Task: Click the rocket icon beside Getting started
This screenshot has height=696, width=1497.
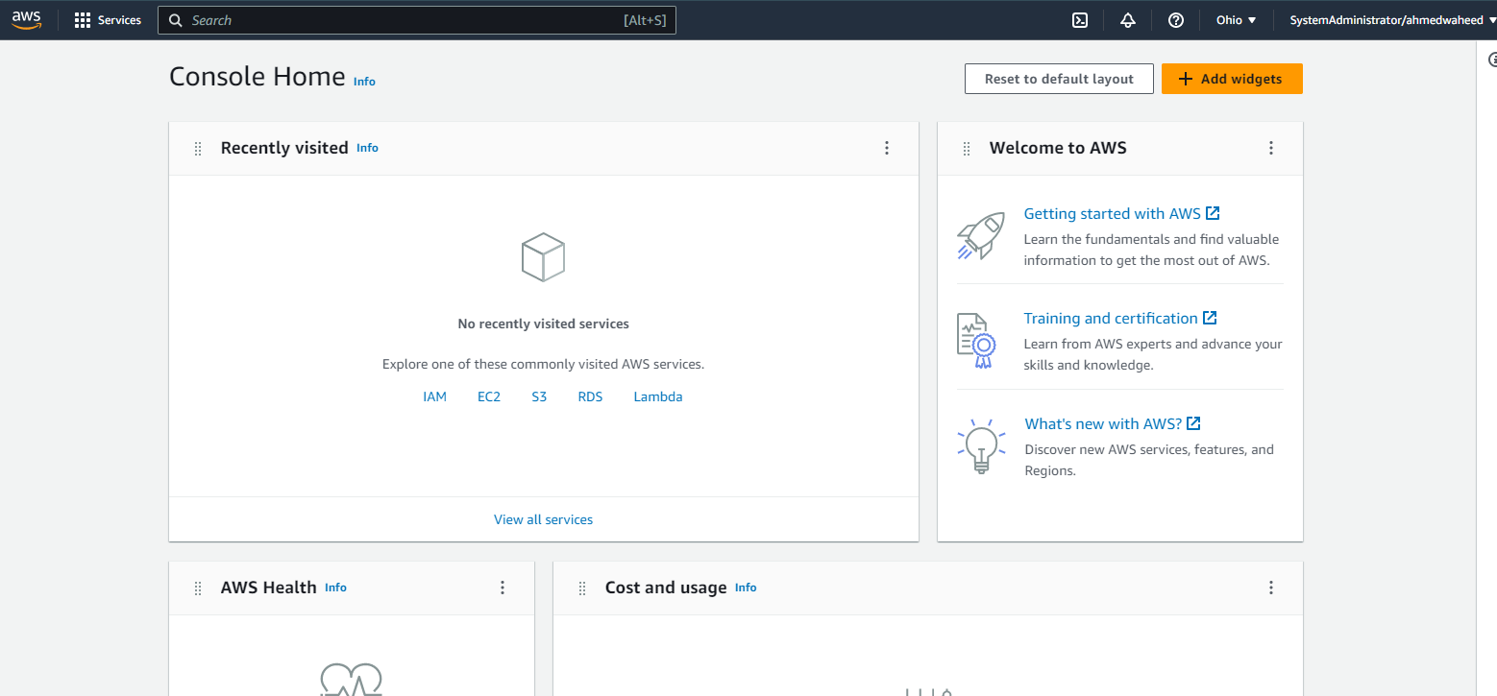Action: (980, 235)
